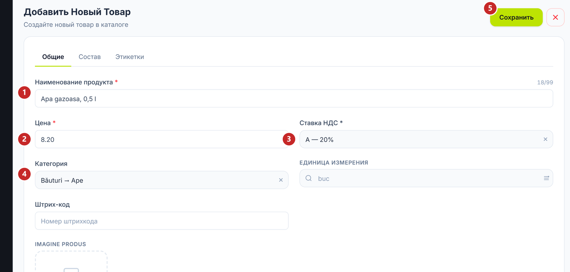570x272 pixels.
Task: Open the Этикетки tab
Action: (130, 57)
